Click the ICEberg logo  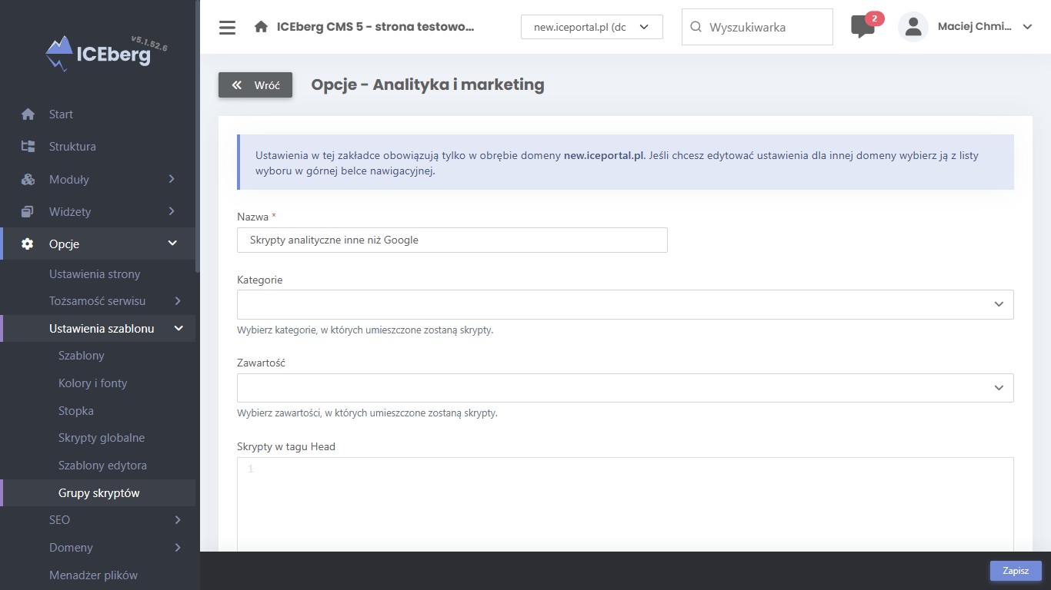[x=98, y=53]
